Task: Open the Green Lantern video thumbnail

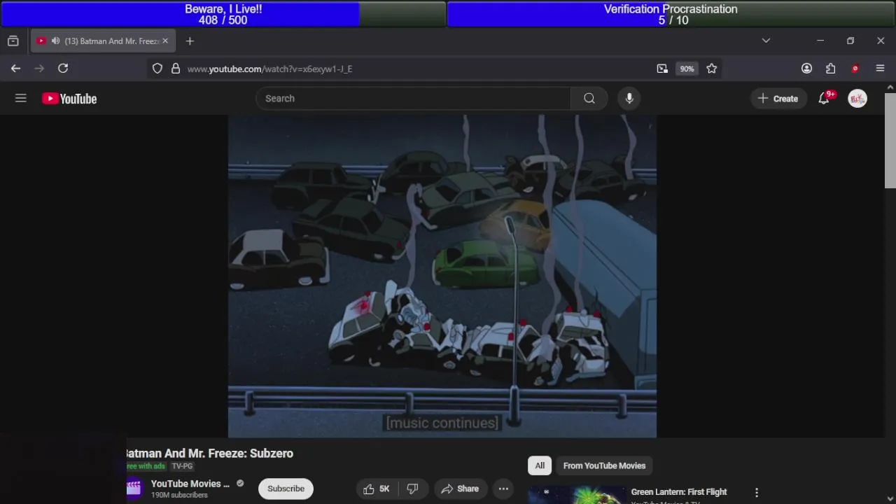Action: pyautogui.click(x=577, y=495)
